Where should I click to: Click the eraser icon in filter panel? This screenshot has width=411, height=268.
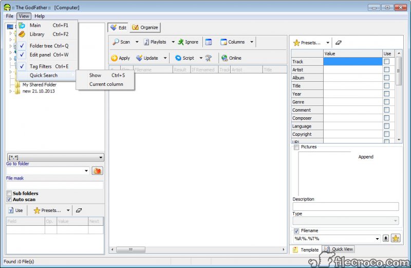click(x=79, y=210)
